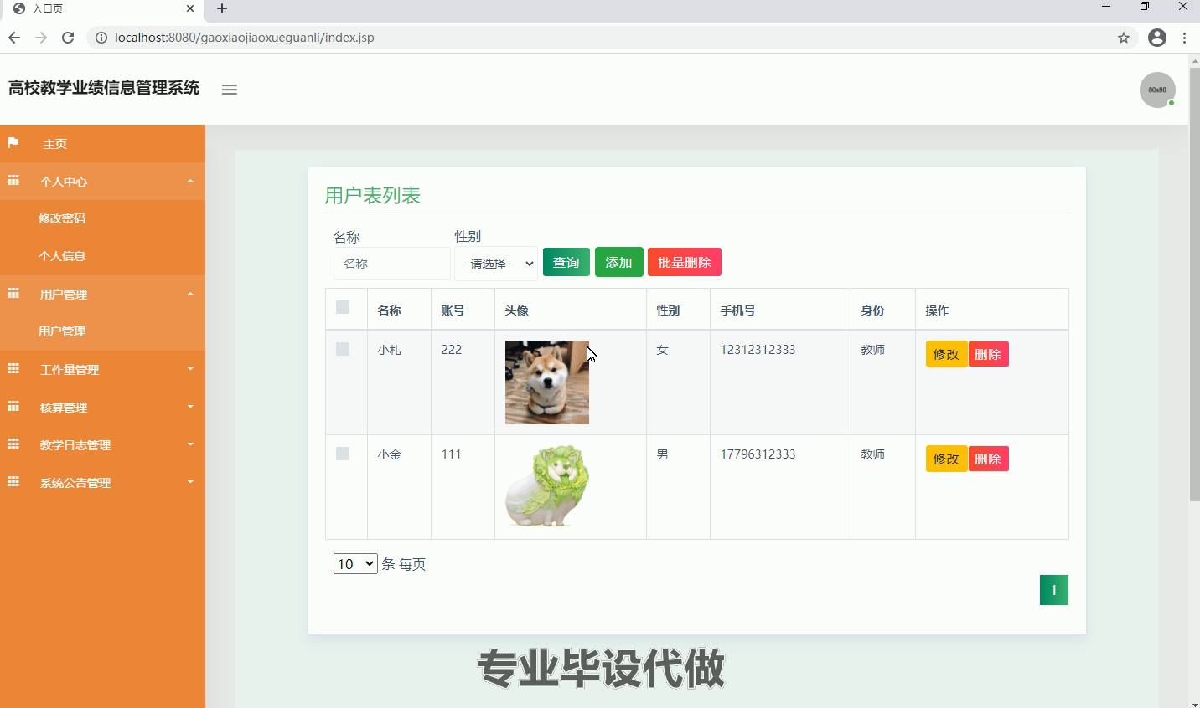
Task: Click 核算管理 menu label
Action: click(x=64, y=408)
